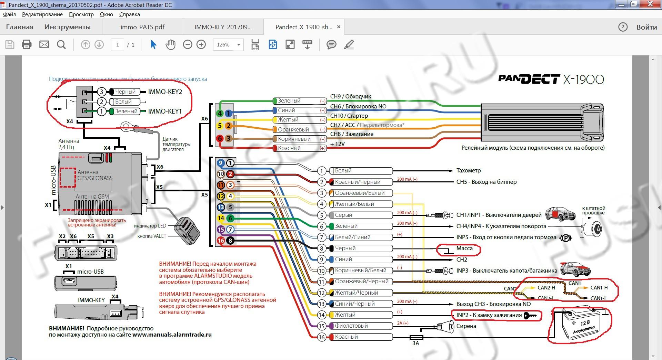Open the read mode download-arrow icon

click(x=307, y=45)
